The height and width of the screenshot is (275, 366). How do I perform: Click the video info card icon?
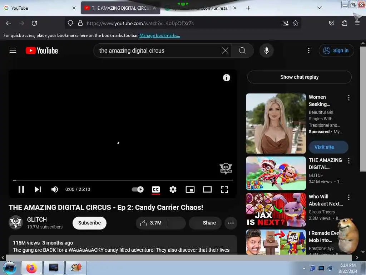click(x=226, y=78)
